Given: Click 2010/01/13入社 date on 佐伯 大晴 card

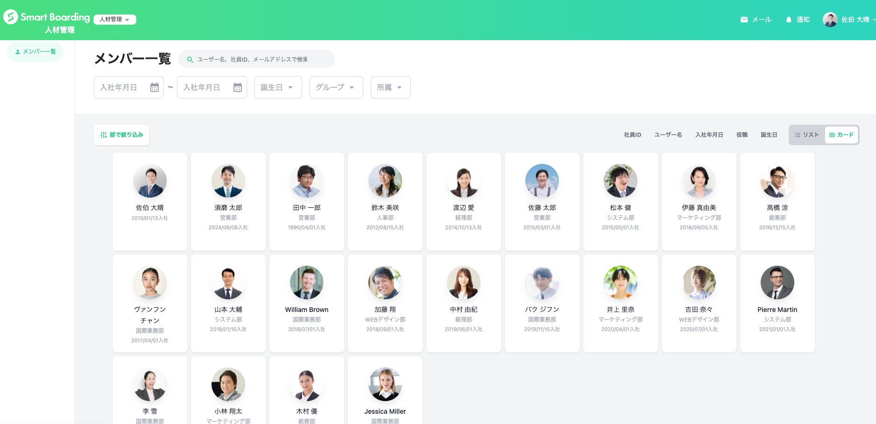Looking at the screenshot, I should pyautogui.click(x=150, y=218).
